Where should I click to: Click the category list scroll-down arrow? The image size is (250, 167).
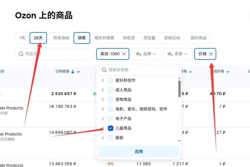(180, 141)
